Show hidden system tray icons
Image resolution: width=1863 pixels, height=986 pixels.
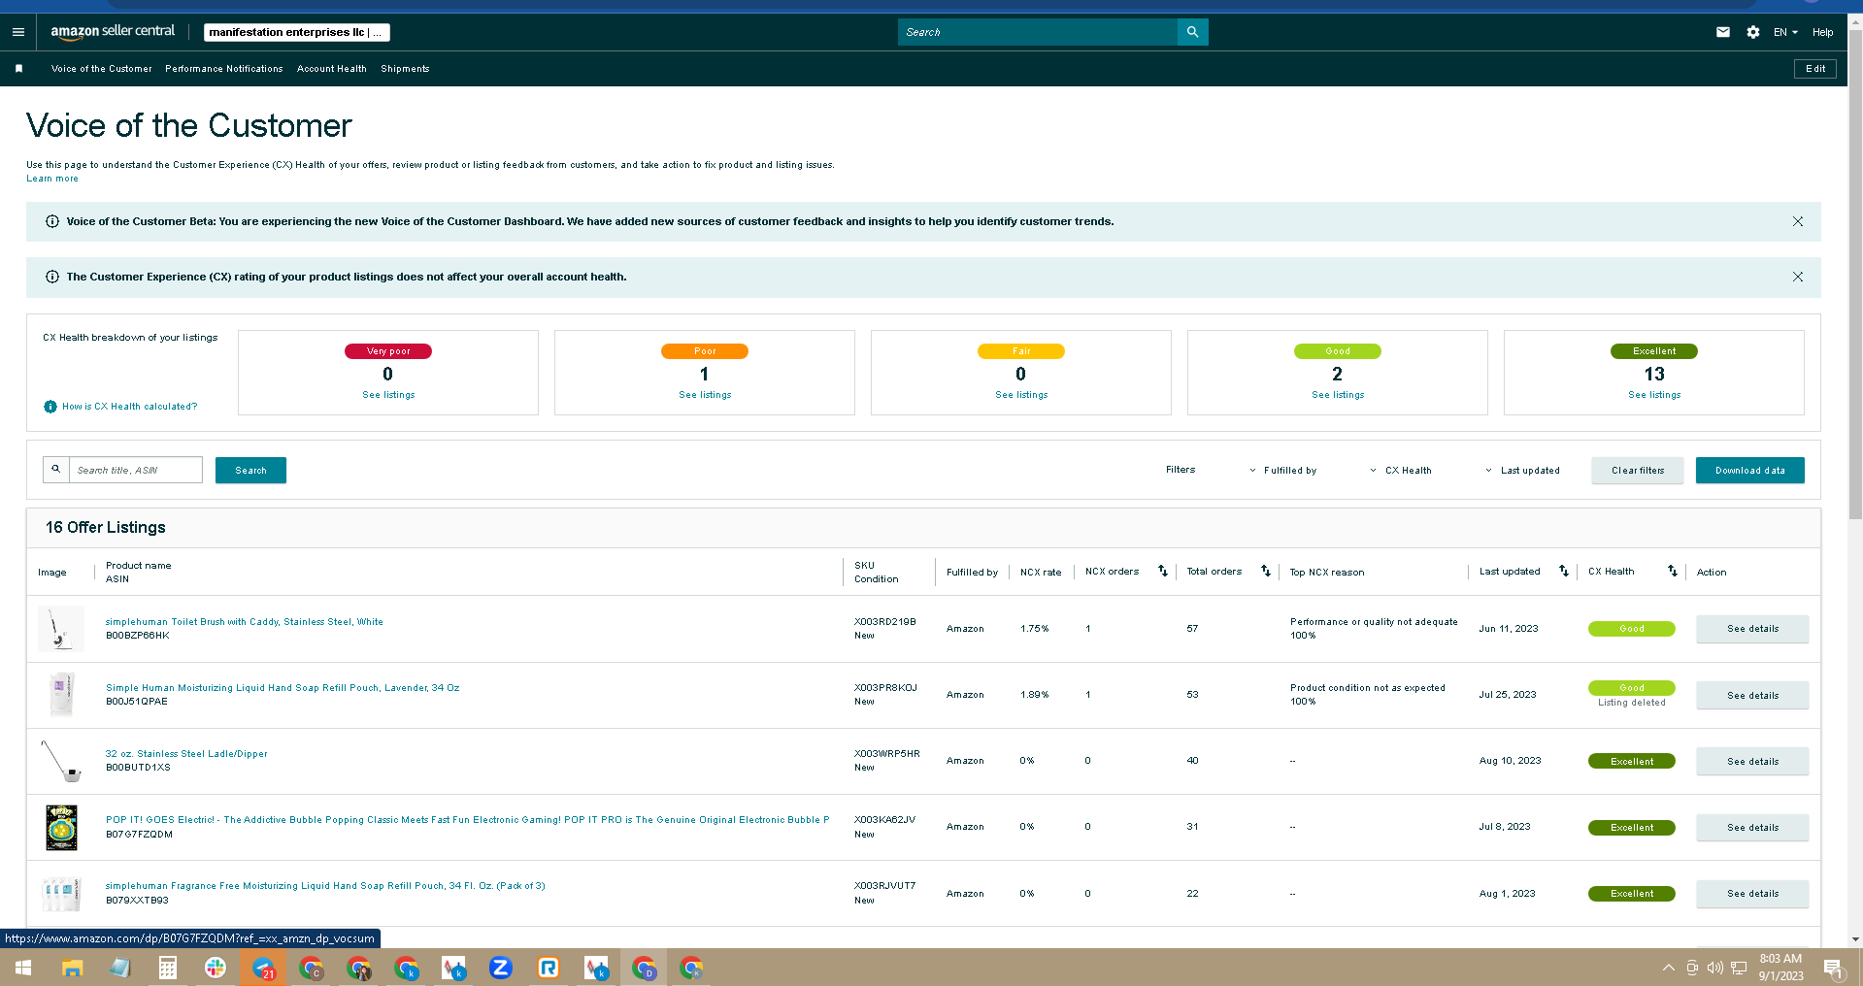coord(1668,968)
